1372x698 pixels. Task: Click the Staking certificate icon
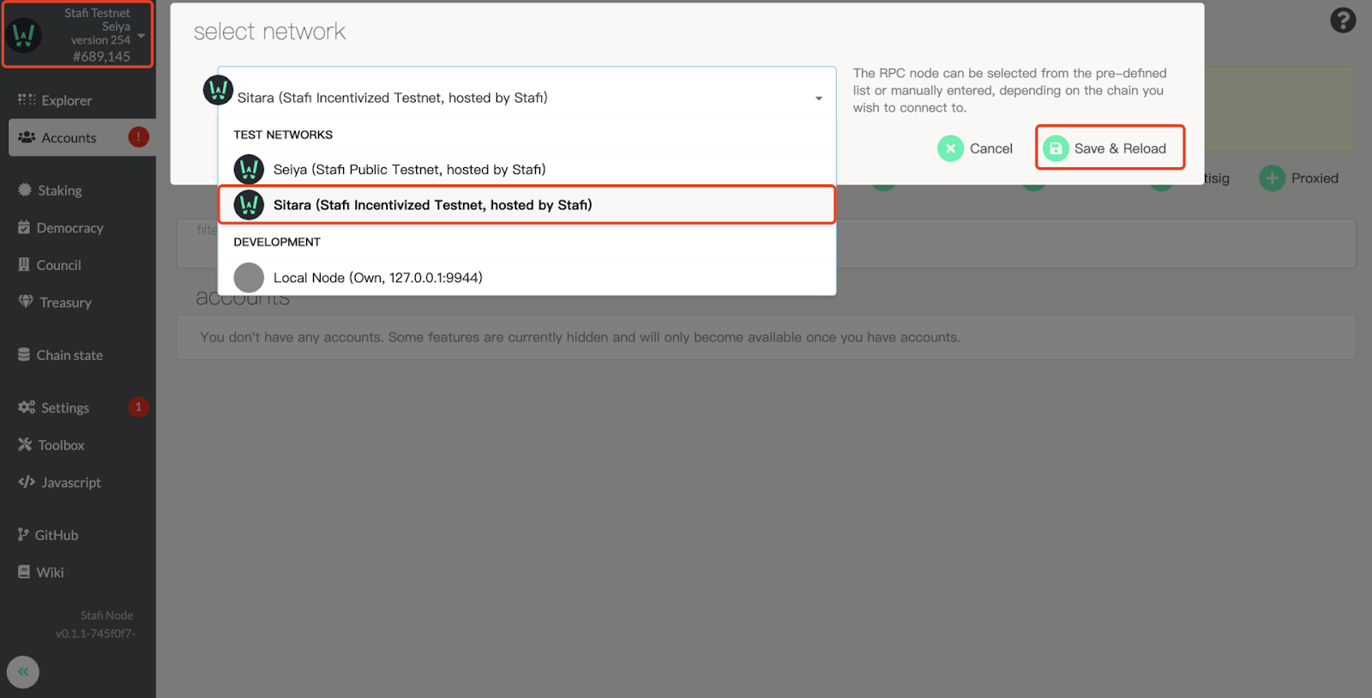point(25,190)
